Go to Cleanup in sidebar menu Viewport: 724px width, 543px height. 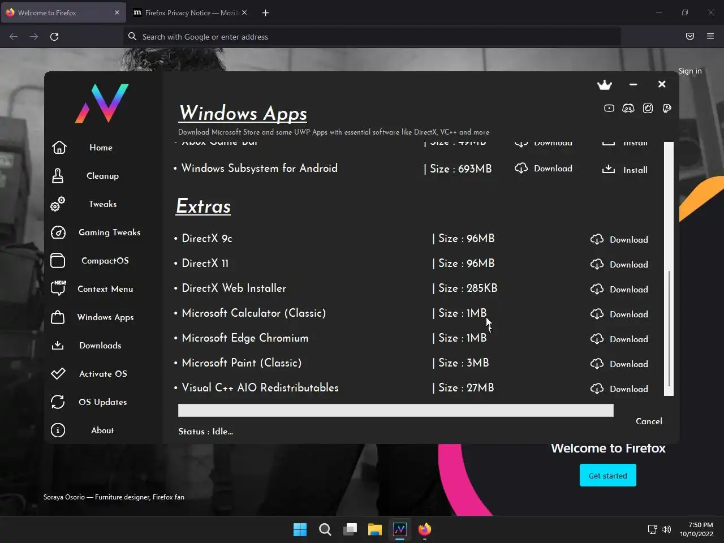[102, 176]
